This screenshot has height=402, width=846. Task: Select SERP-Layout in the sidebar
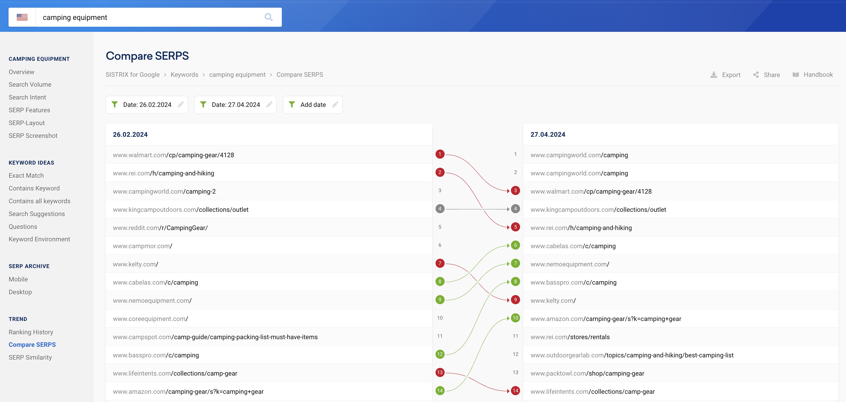click(x=26, y=123)
